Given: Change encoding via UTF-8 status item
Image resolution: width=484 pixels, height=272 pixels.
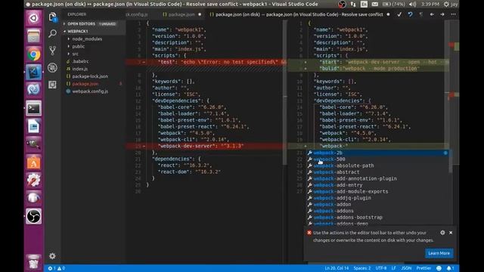Looking at the screenshot, I should [381, 268].
